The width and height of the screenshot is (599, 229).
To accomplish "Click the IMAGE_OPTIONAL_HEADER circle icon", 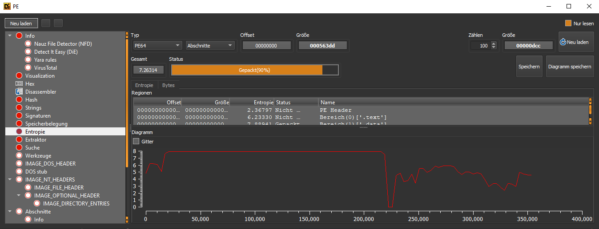I will point(28,196).
